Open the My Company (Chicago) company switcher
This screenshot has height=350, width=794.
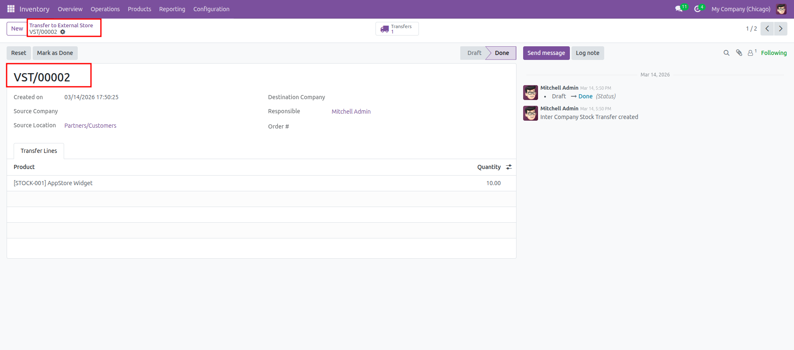point(741,9)
